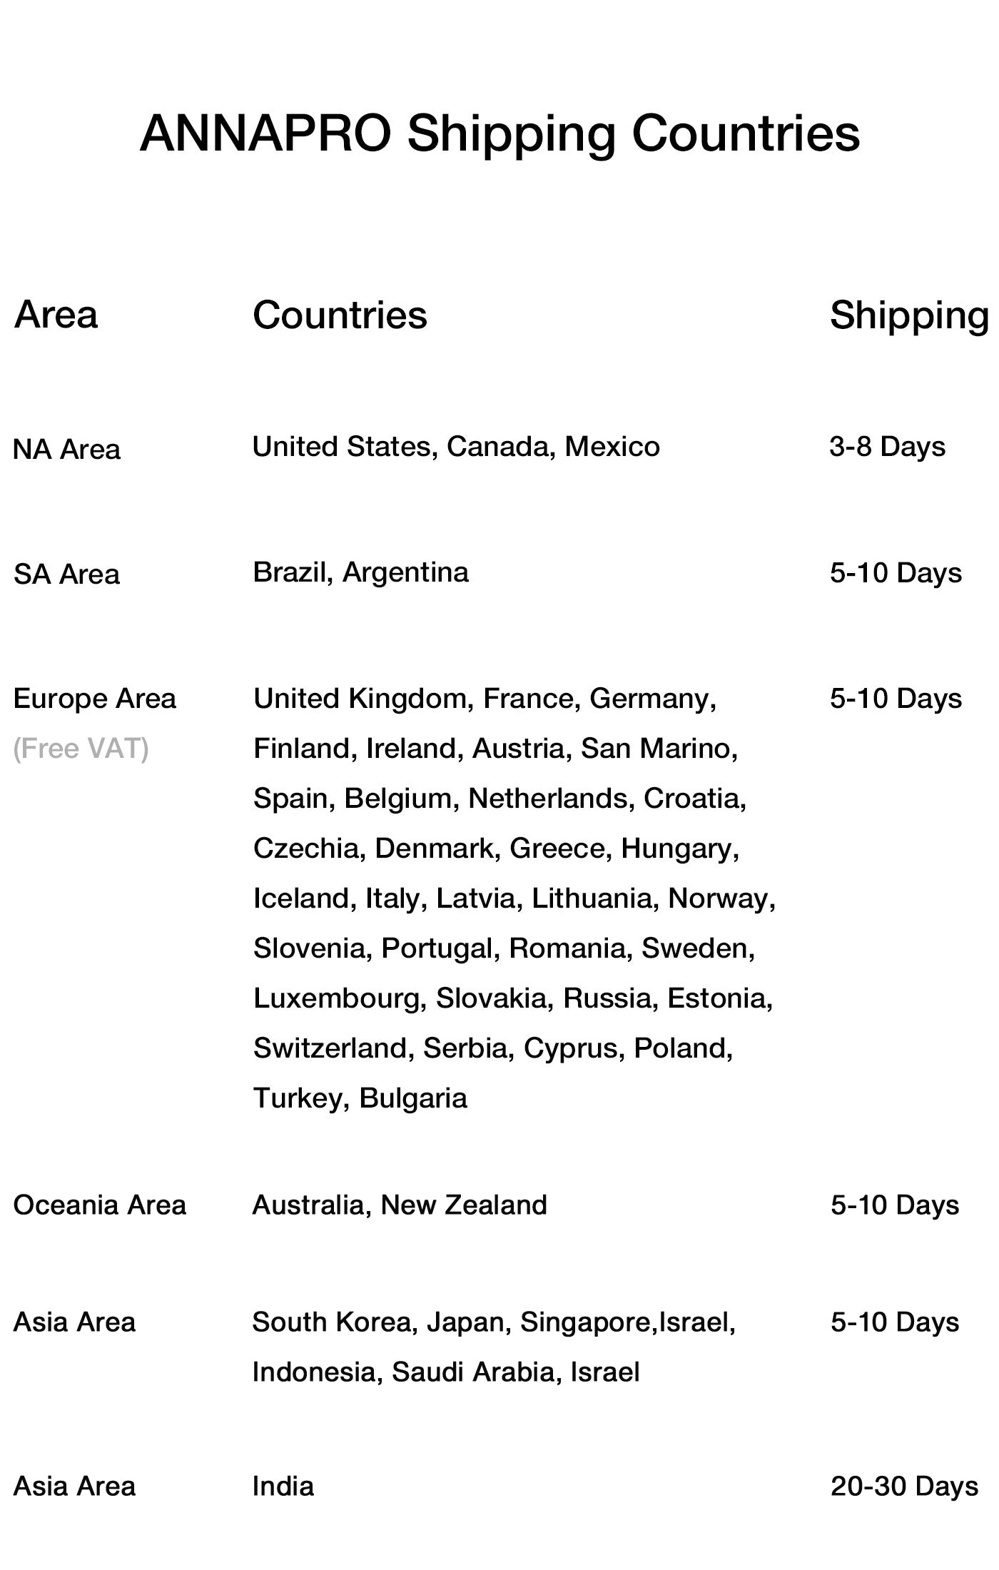
Task: Click the India country entry
Action: (283, 1487)
